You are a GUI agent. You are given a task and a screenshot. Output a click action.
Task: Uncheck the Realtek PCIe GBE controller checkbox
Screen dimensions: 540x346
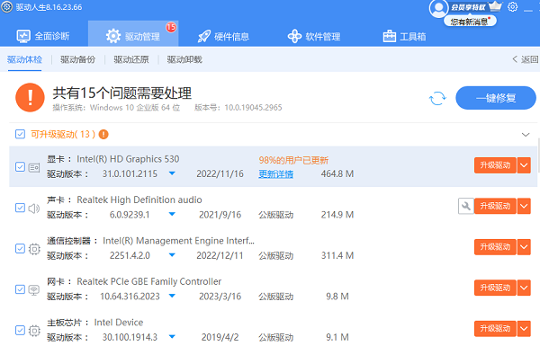[x=20, y=289]
